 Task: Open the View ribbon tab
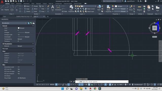[33, 4]
